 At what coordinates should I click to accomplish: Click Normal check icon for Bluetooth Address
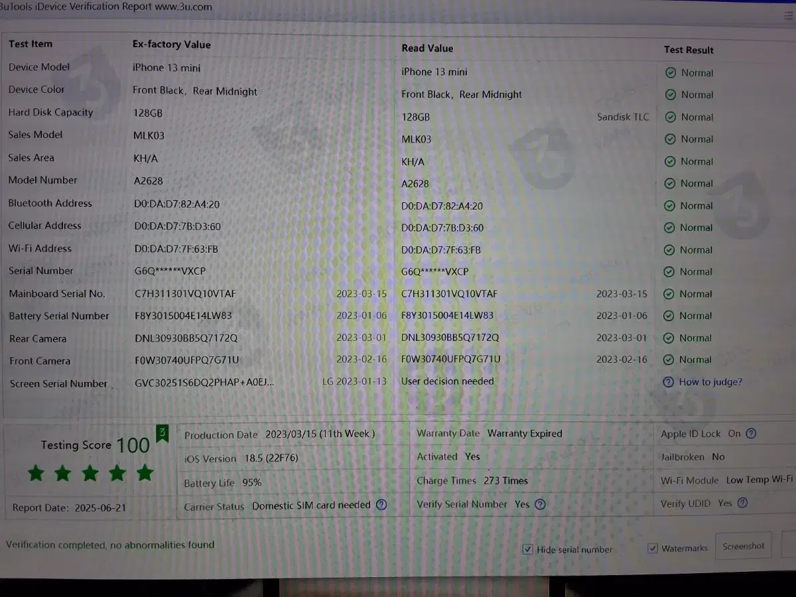[669, 206]
